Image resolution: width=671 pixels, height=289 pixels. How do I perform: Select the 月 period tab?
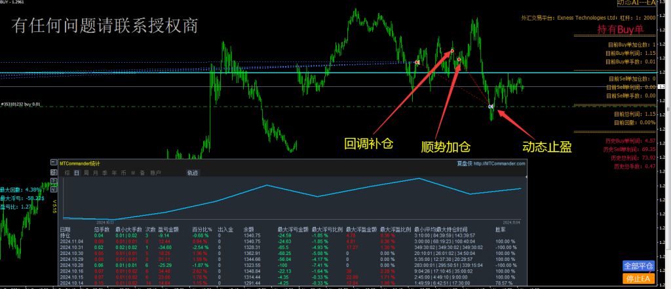96,173
